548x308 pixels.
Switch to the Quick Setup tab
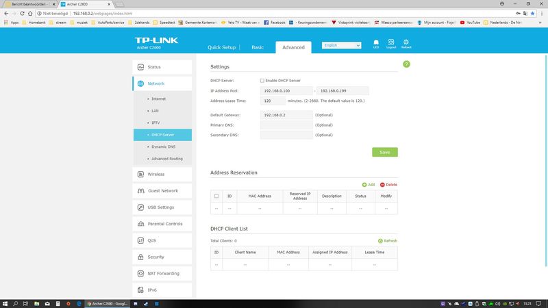coord(221,47)
